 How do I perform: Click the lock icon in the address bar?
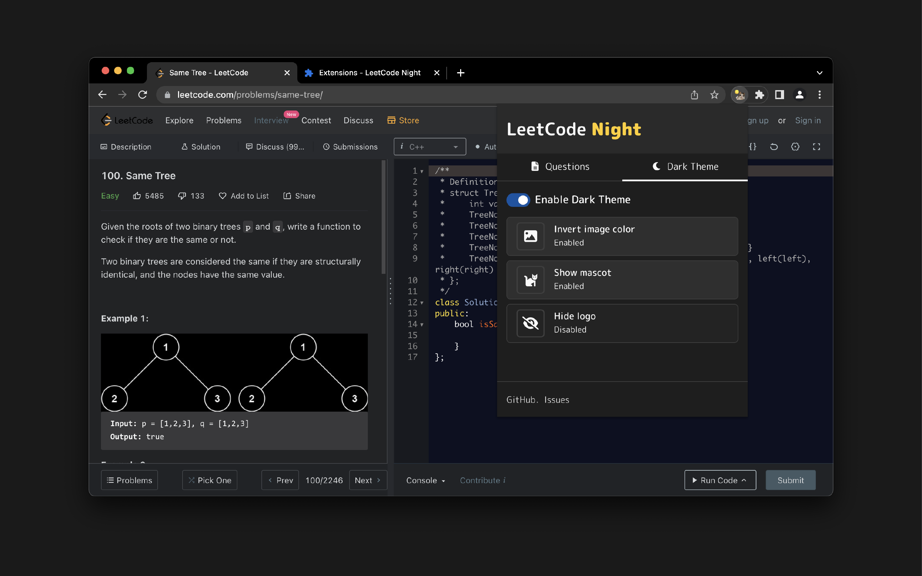pos(167,95)
